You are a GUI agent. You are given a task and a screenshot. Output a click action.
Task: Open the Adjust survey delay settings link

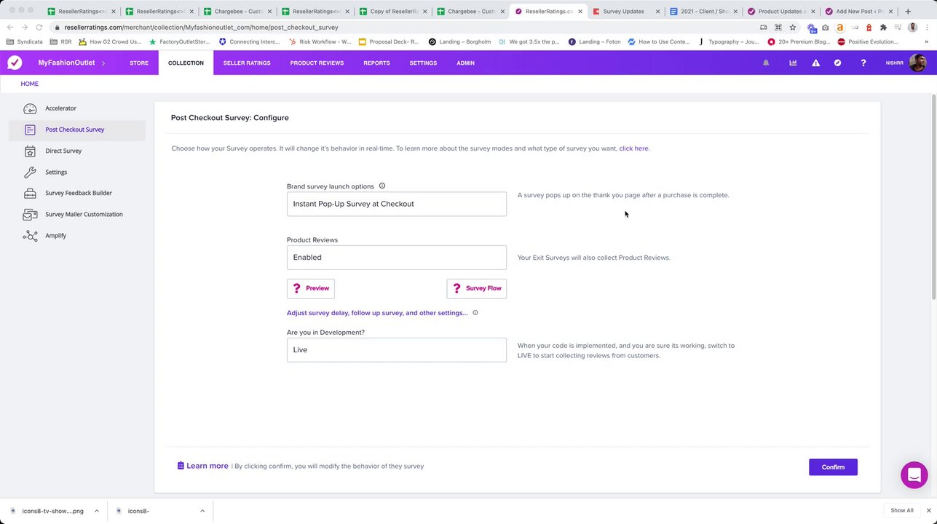(377, 313)
